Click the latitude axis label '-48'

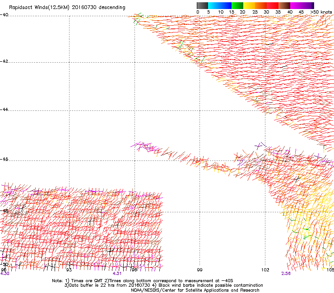[x=4, y=211]
